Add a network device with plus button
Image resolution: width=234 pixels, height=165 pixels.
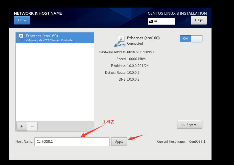(22, 126)
